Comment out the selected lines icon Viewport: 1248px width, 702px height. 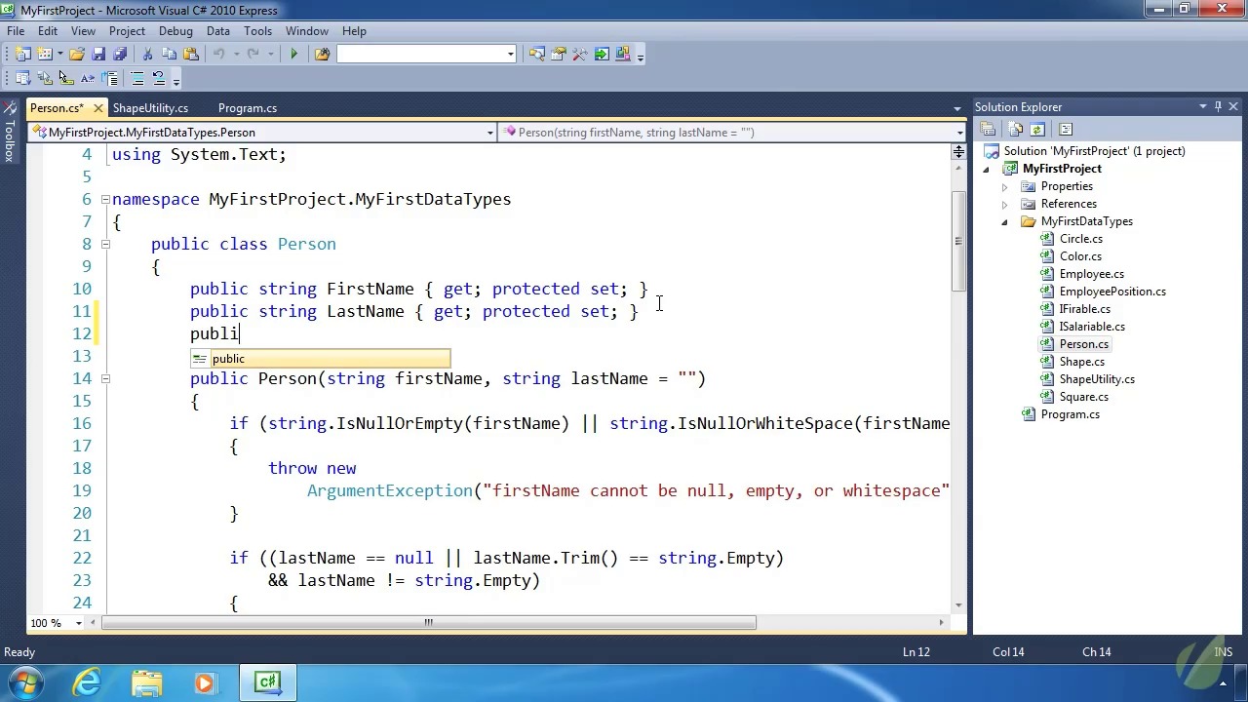(x=137, y=79)
